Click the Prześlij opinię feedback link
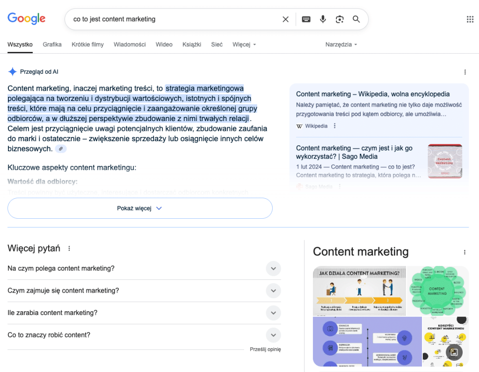The width and height of the screenshot is (479, 372). point(265,350)
